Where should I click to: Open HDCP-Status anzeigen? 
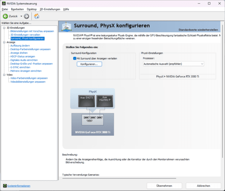pos(22,57)
